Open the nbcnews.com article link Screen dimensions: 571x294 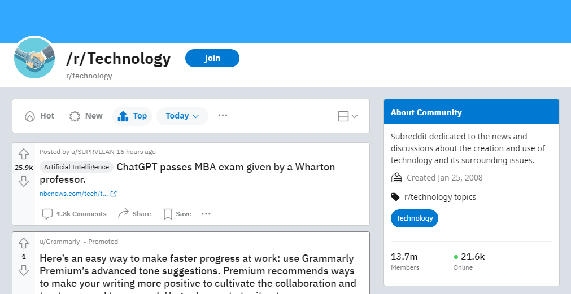pos(78,194)
